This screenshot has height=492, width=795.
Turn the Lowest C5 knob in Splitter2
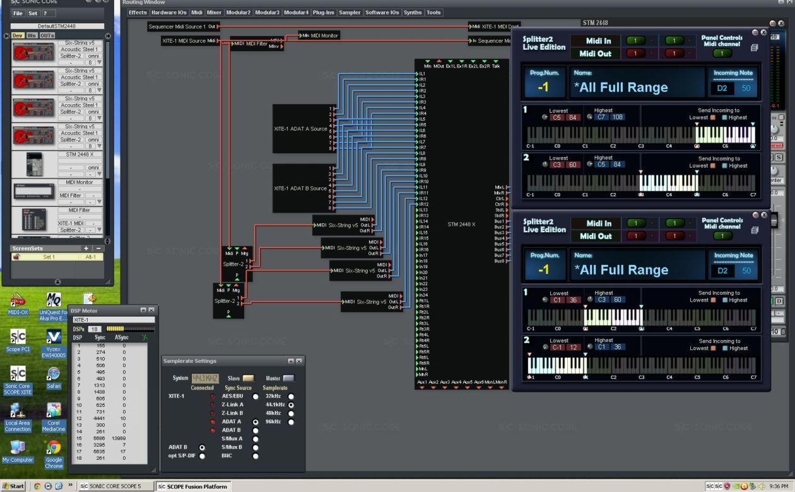point(545,117)
